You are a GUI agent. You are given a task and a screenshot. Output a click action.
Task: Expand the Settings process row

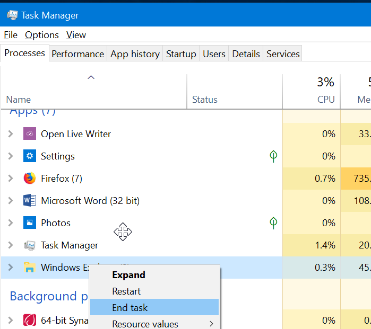pyautogui.click(x=11, y=156)
